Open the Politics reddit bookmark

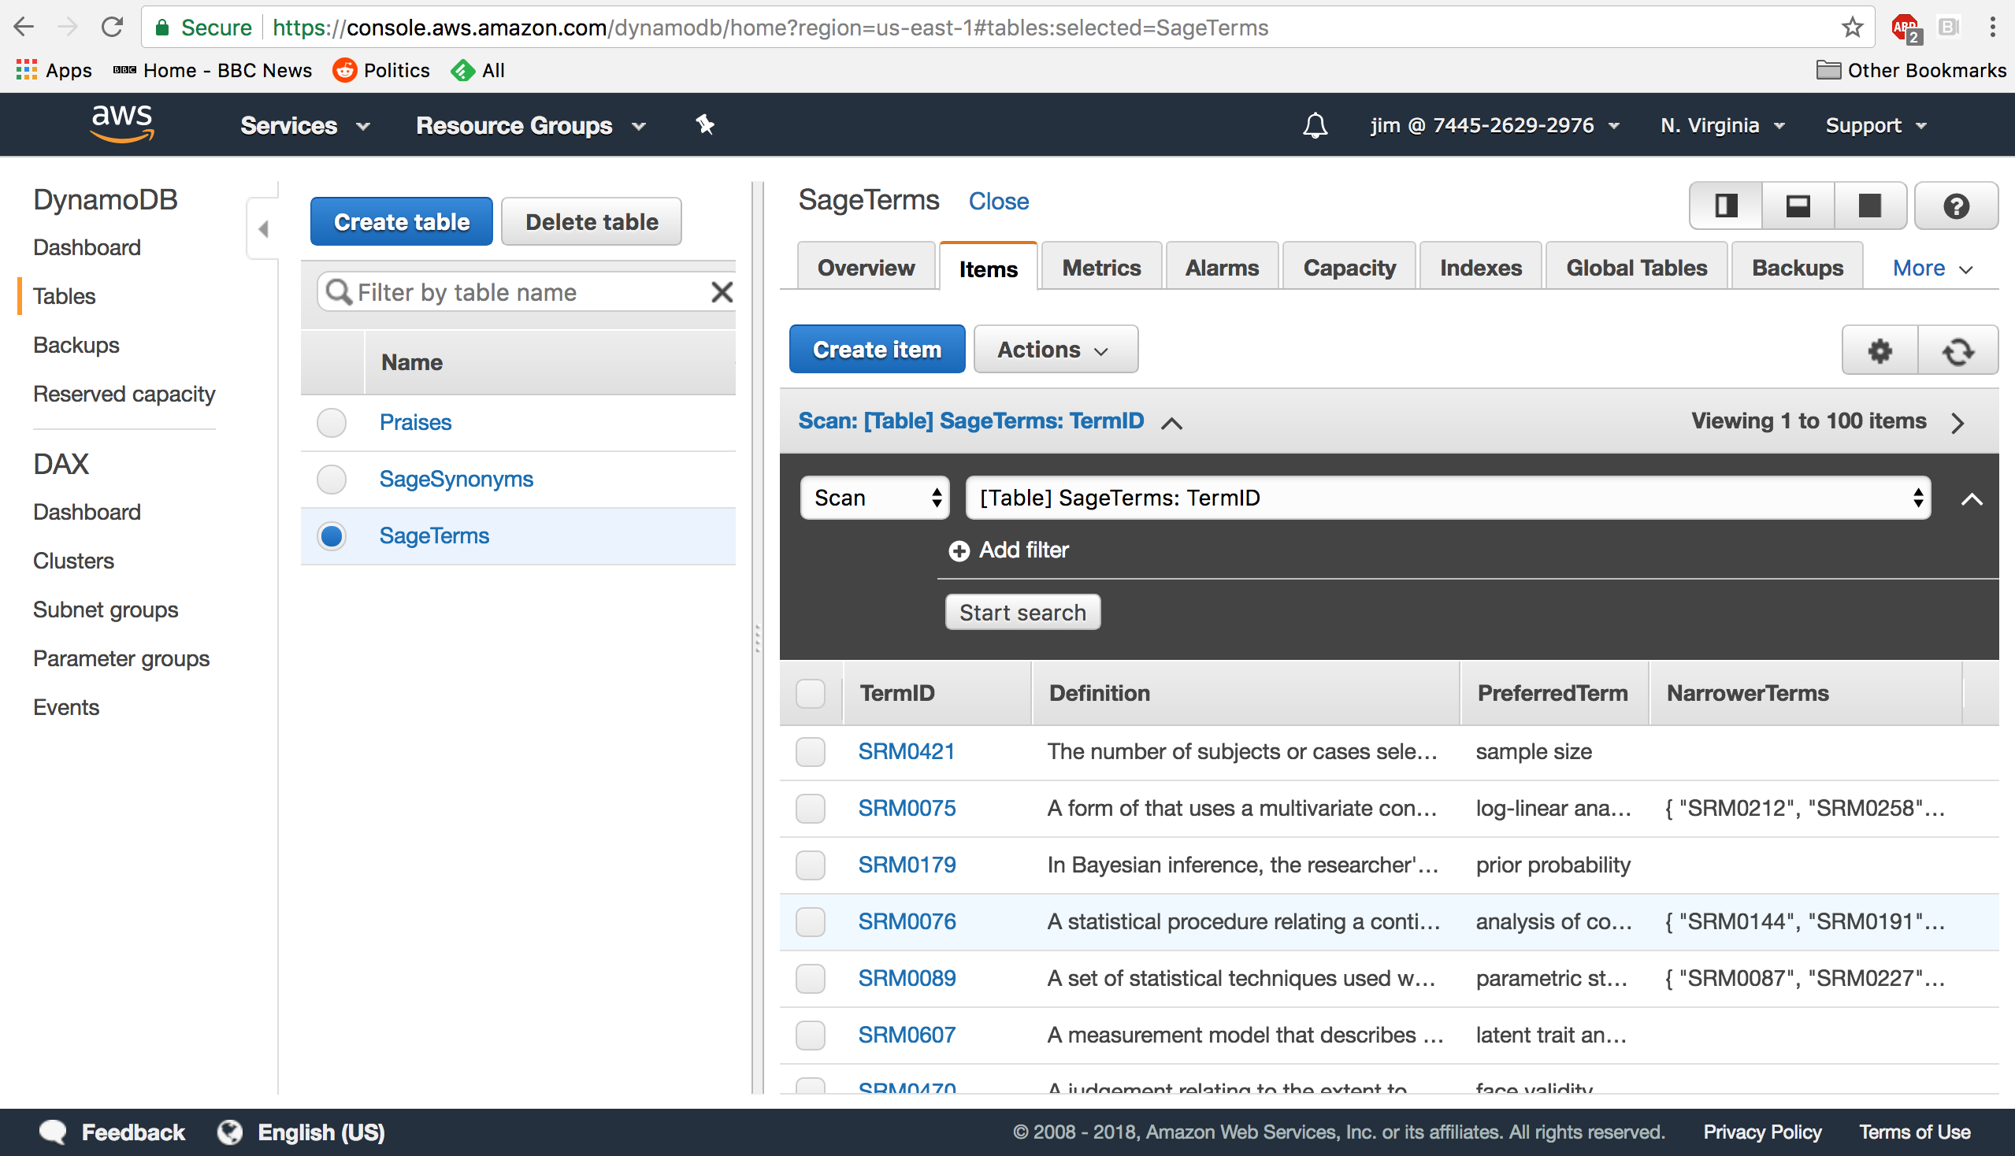coord(381,71)
